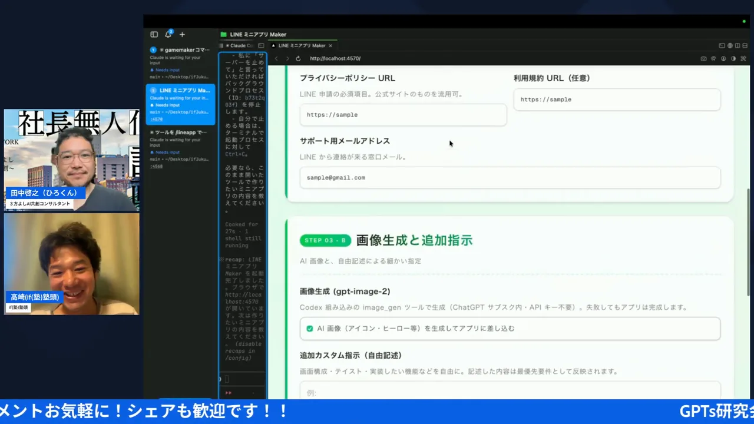Image resolution: width=754 pixels, height=424 pixels.
Task: Click the Claude terminal input prompt
Action: tap(243, 379)
